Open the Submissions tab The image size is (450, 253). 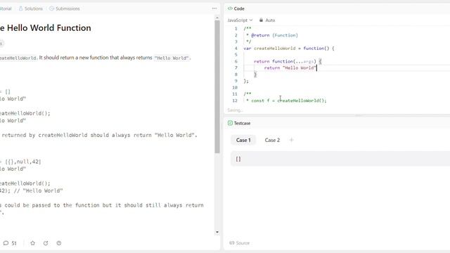tap(65, 8)
